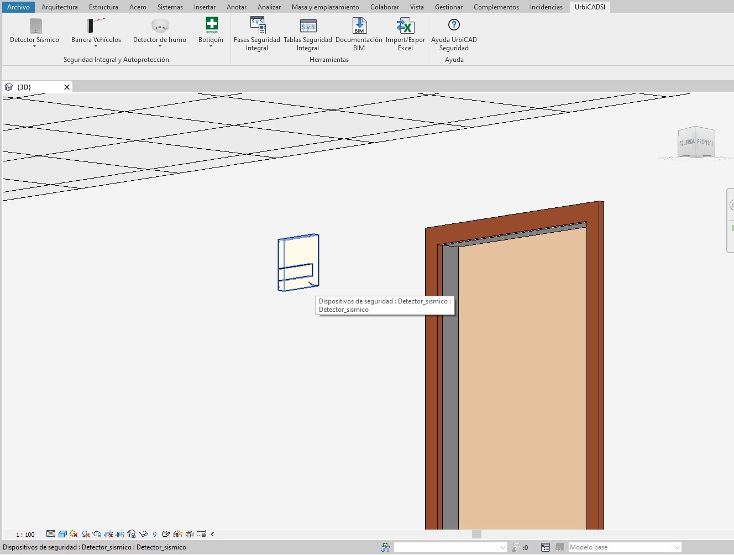
Task: Open the Modelo base dropdown
Action: [677, 547]
